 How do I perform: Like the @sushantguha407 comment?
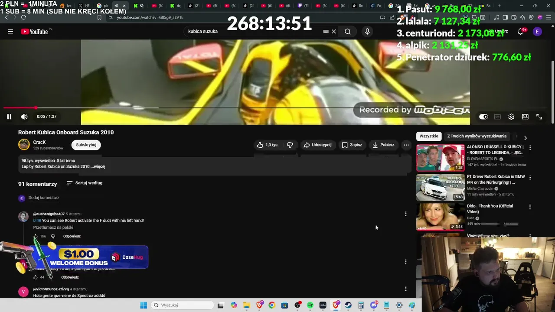[x=36, y=236]
